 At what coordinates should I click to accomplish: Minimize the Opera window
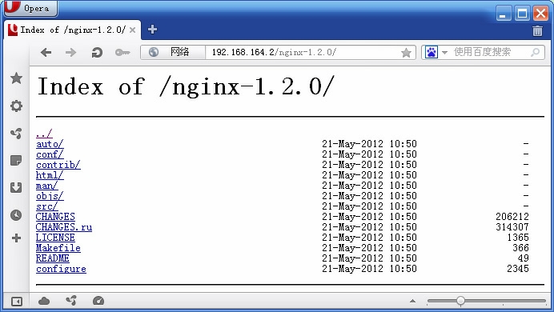[x=504, y=14]
